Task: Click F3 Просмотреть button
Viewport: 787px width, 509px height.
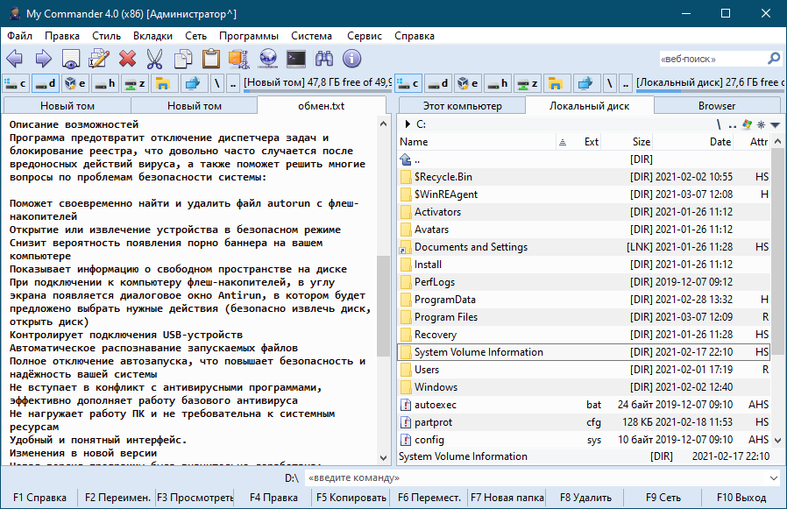Action: tap(195, 498)
